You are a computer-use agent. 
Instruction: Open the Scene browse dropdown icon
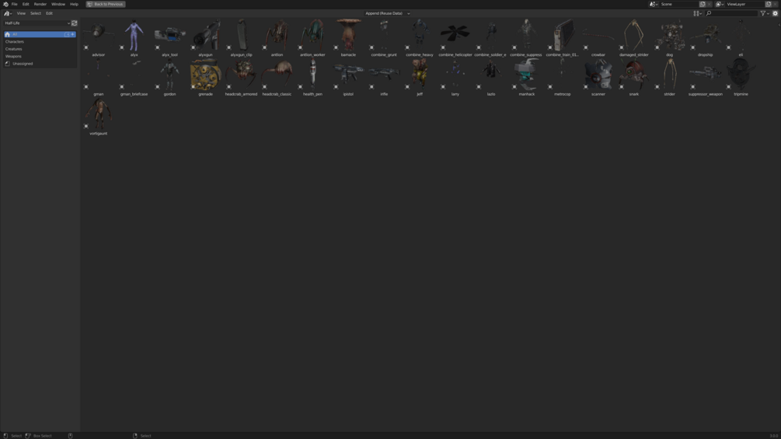click(x=654, y=4)
